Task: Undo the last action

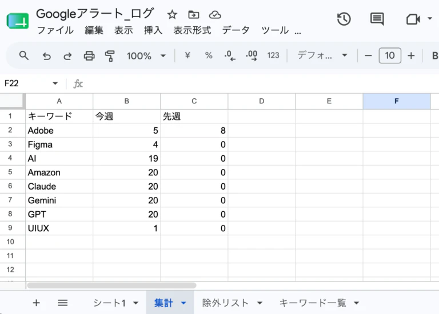Action: (x=46, y=56)
